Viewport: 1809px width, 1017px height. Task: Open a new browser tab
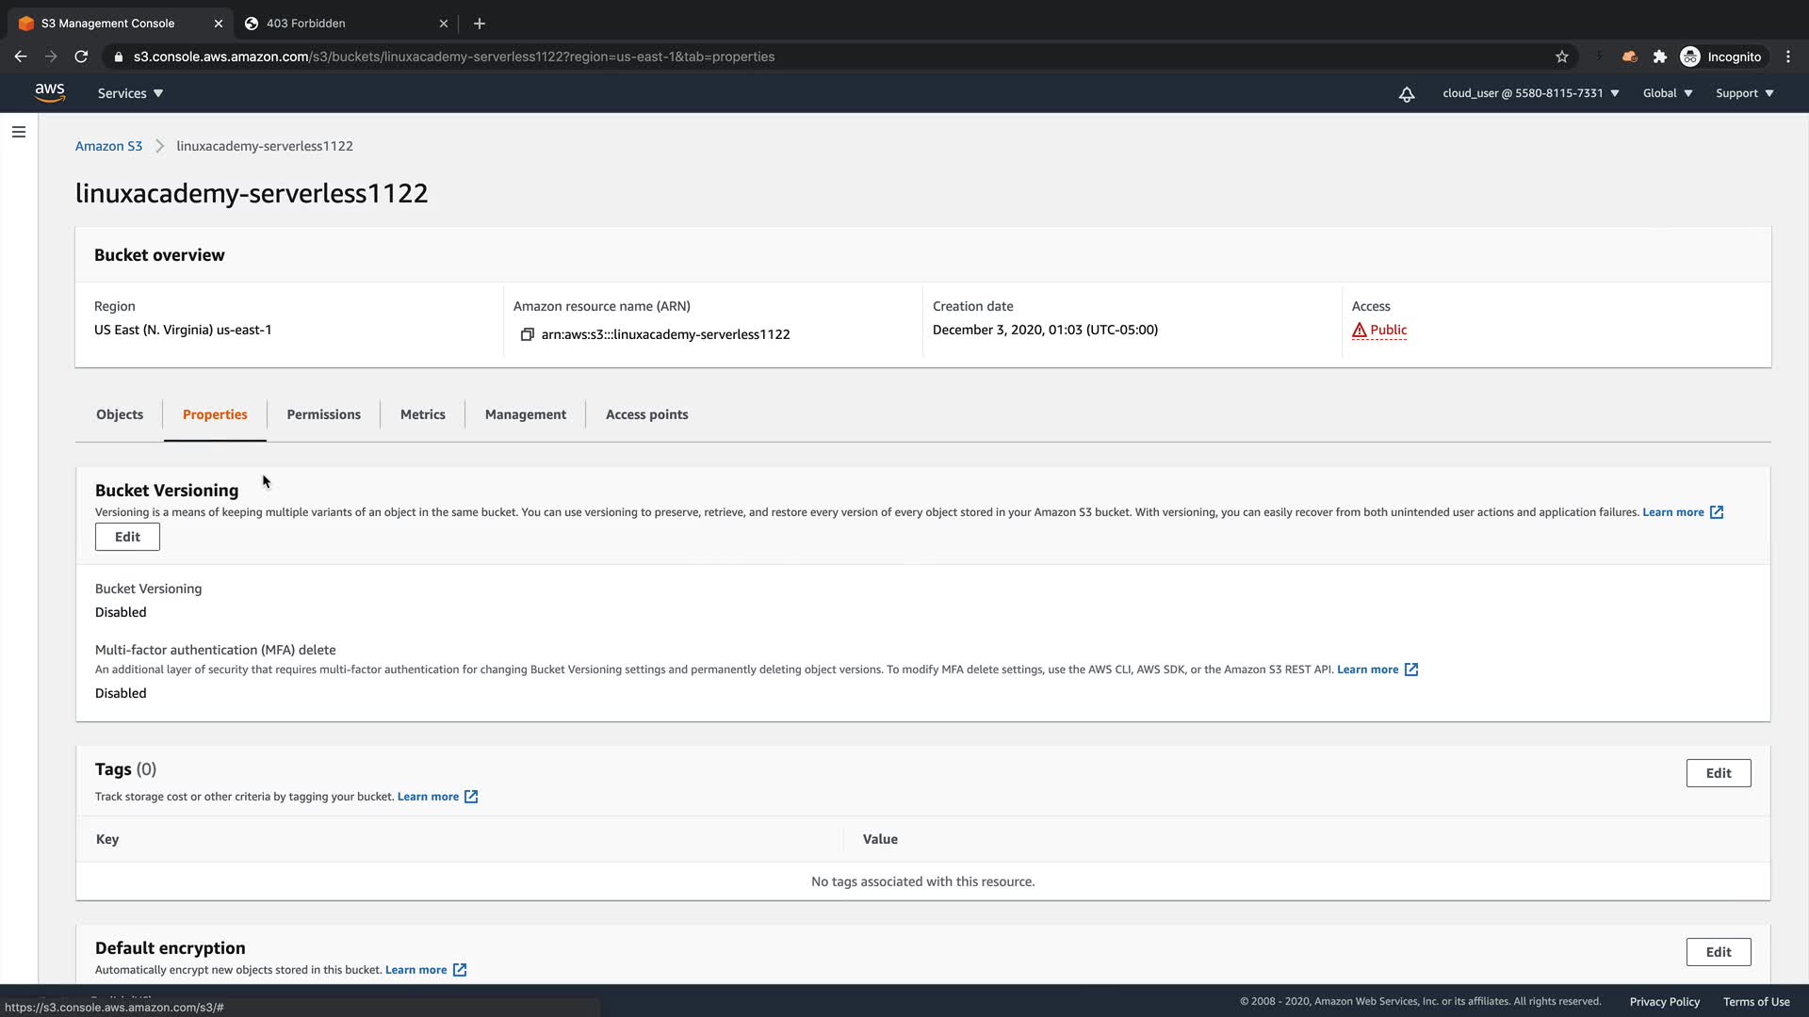479,23
